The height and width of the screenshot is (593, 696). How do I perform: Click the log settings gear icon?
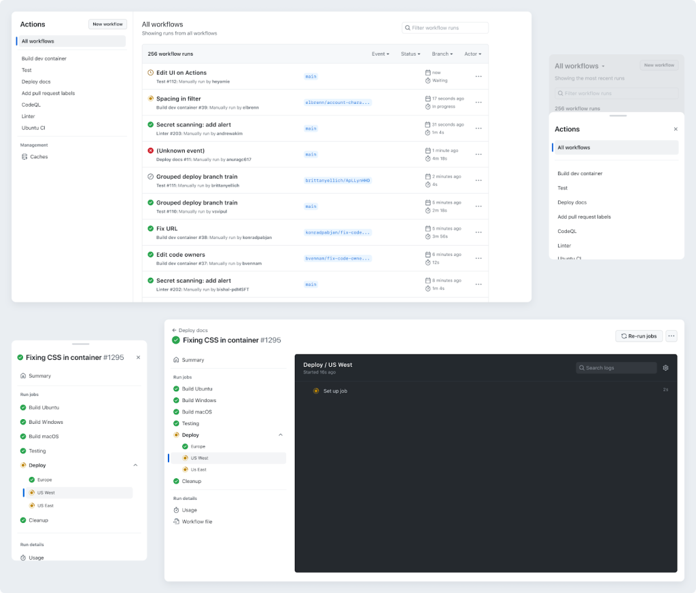coord(665,367)
